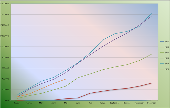Click the Dezember axis label
Image resolution: width=170 pixels, height=108 pixels.
[x=152, y=103]
